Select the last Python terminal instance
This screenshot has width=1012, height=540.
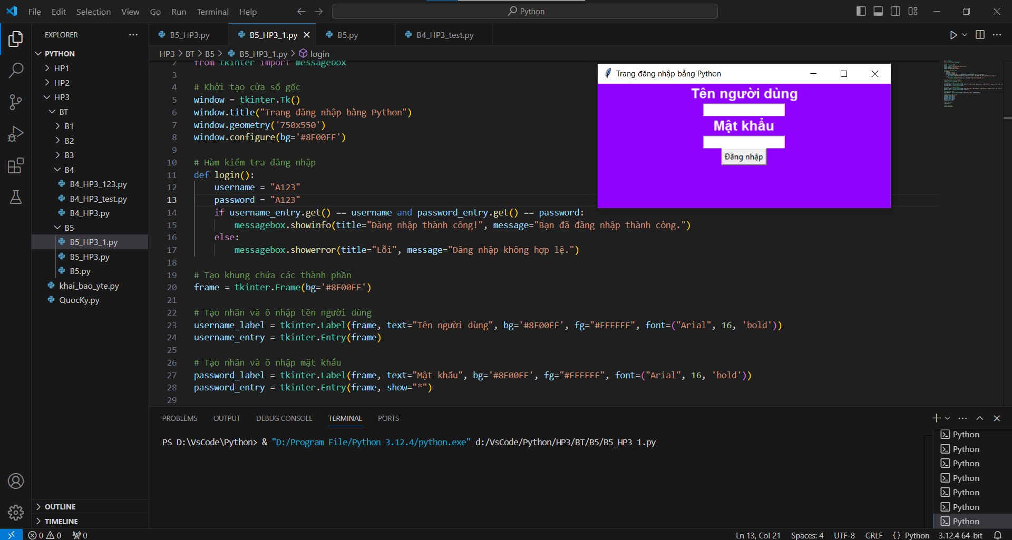[972, 521]
